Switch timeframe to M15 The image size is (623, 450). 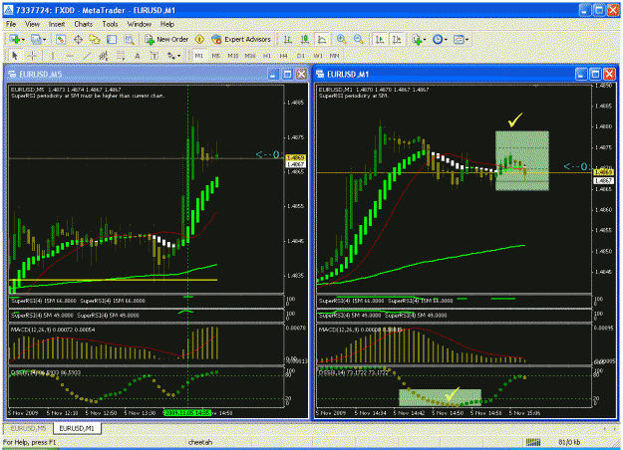233,56
